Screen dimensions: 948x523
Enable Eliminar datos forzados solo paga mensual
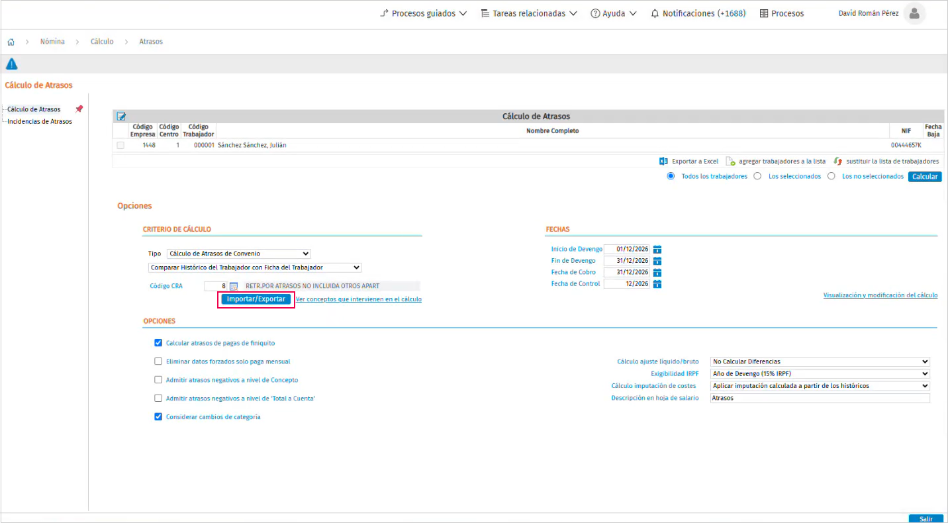(158, 361)
